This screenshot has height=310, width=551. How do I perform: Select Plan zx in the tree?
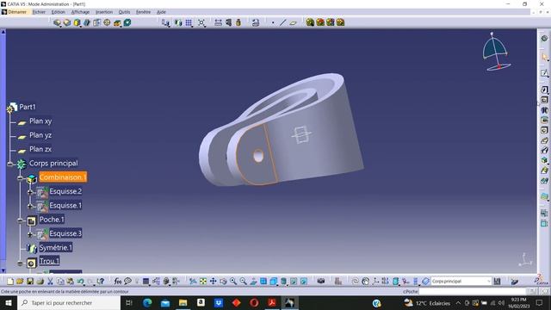40,149
